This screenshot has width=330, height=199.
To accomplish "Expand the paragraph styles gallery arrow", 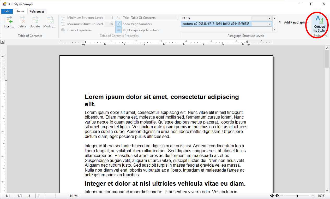I will click(x=274, y=30).
